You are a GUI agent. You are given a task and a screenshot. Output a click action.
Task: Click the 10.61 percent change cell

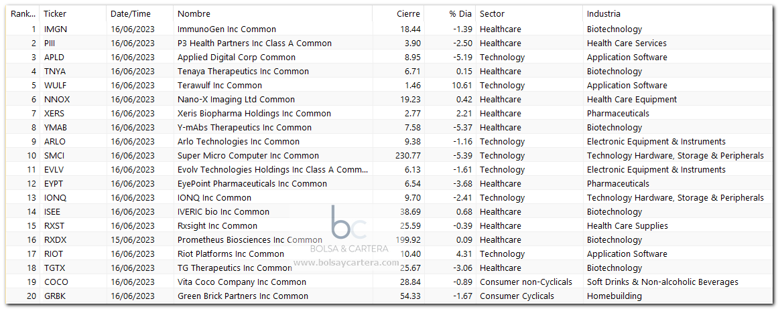(450, 85)
